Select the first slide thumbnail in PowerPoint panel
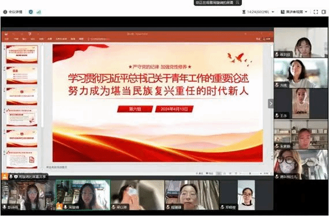This screenshot has width=329, height=216. (22, 54)
